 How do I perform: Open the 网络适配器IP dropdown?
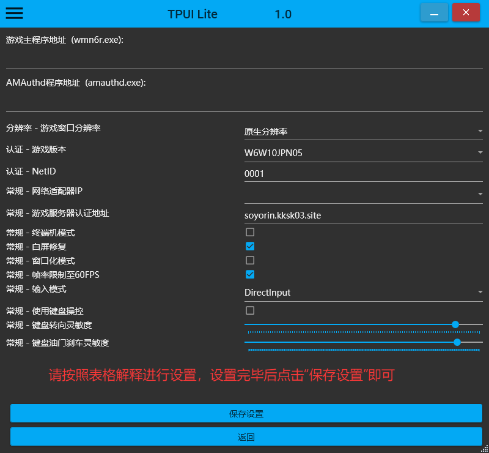tap(363, 194)
